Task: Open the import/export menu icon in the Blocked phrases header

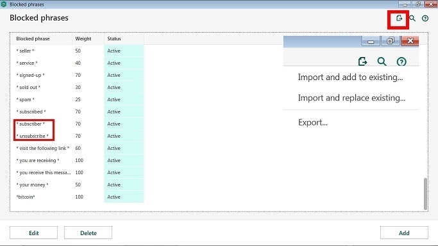Action: pos(399,19)
